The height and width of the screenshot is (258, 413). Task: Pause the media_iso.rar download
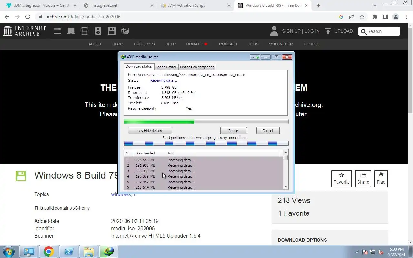coord(233,131)
